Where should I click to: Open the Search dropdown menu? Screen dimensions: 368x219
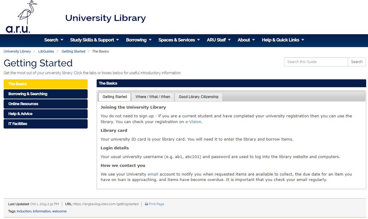click(54, 40)
